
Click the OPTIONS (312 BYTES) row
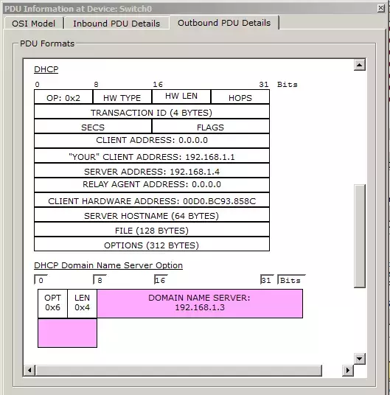152,244
